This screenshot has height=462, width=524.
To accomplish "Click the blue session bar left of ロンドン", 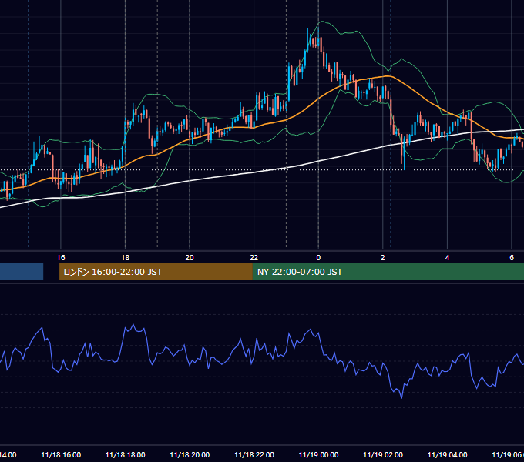I will 22,272.
